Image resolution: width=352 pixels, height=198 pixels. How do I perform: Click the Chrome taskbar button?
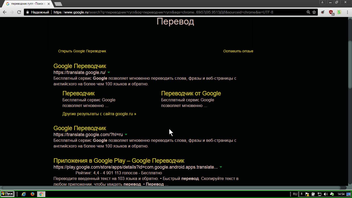tap(41, 194)
